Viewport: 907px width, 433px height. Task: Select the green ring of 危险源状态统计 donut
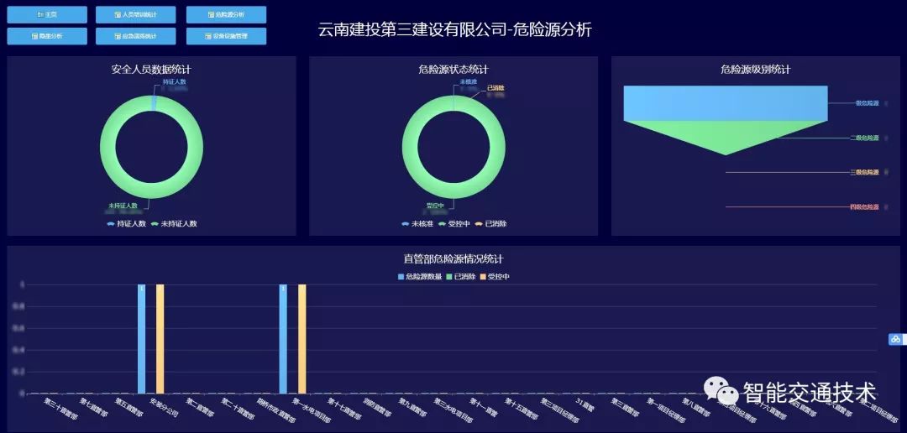[x=410, y=148]
